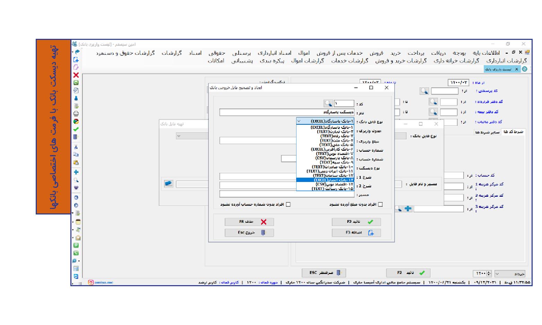The image size is (542, 325).
Task: Switch to سایر شرط ها tab
Action: tap(488, 132)
